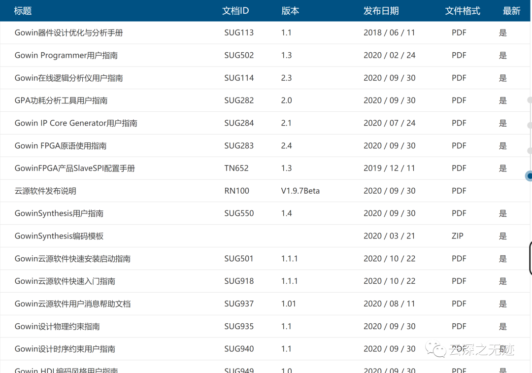532x373 pixels.
Task: Select document ID SUG284
Action: pos(239,123)
